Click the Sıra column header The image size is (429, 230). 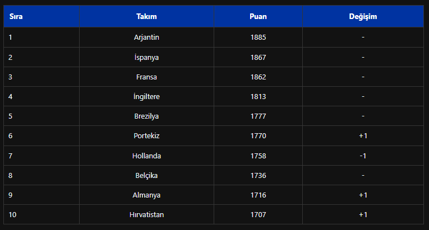pos(41,16)
